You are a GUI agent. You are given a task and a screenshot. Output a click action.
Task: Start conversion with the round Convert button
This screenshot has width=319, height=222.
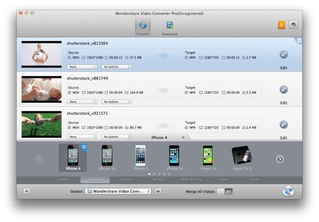288,191
